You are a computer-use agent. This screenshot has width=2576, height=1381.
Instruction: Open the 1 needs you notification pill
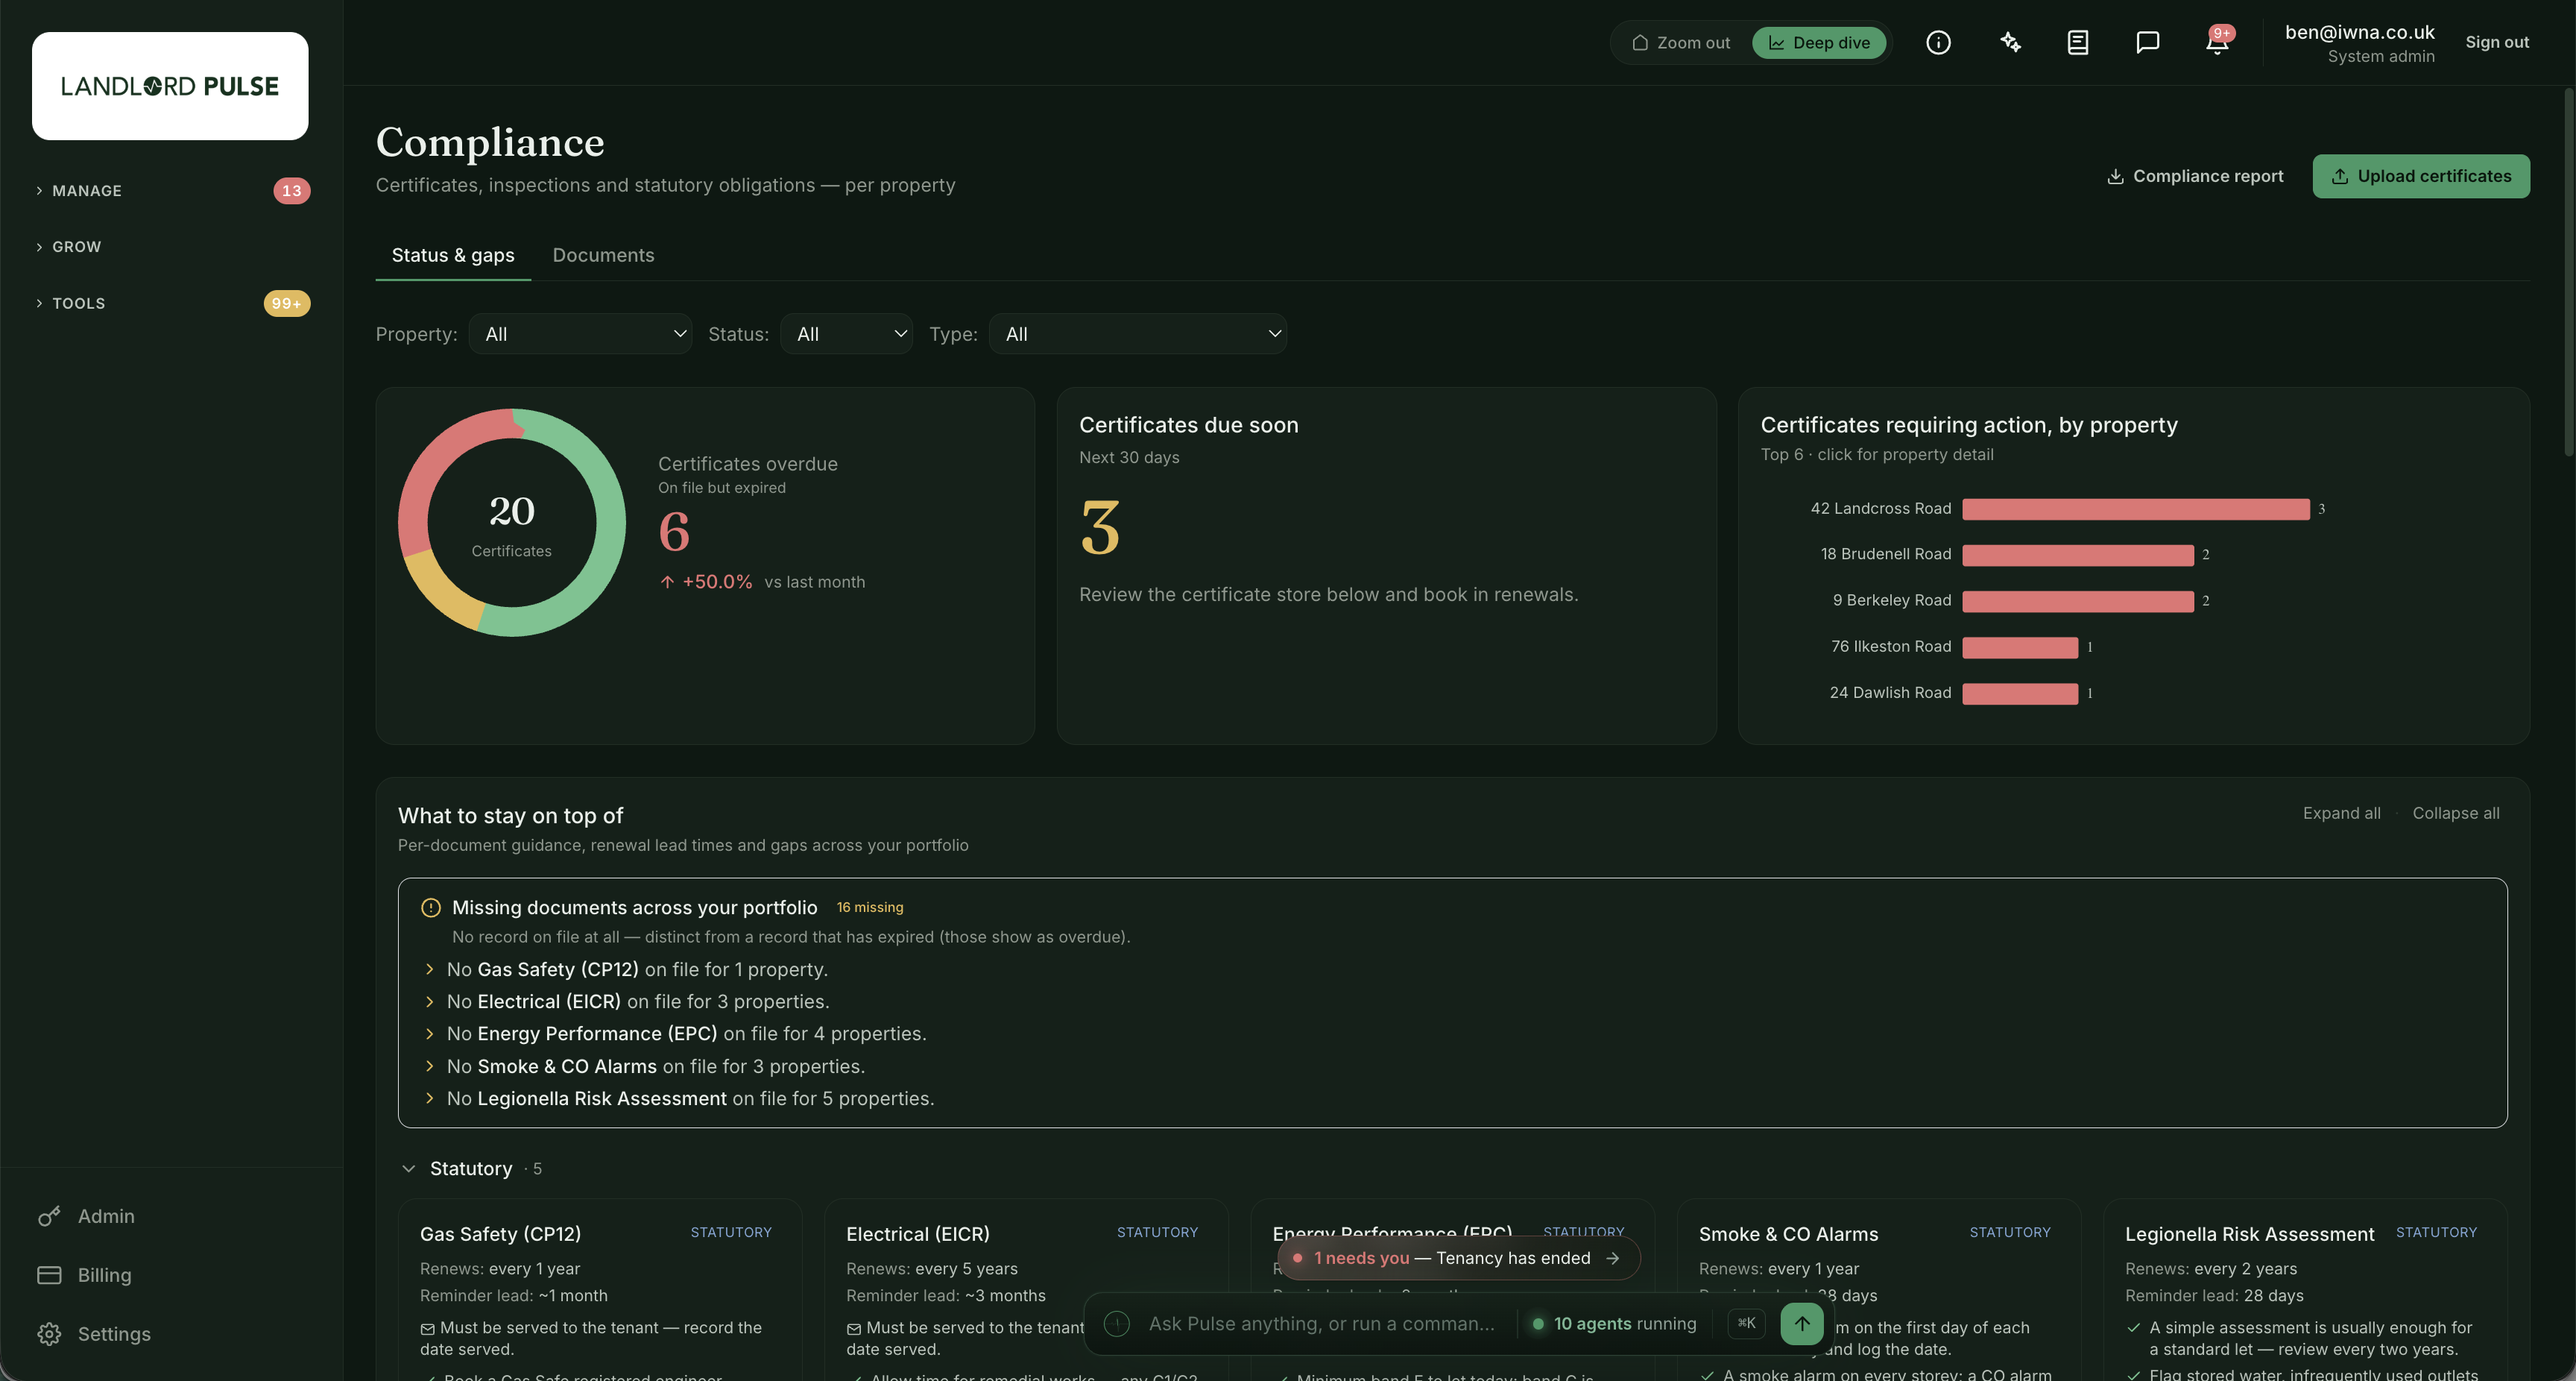(1459, 1258)
